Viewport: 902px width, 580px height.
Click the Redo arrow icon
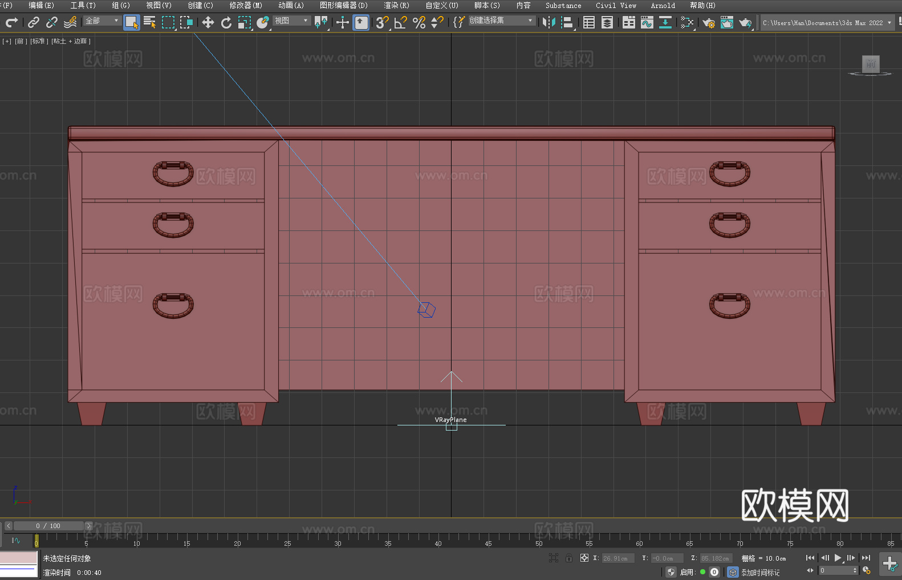tap(11, 22)
